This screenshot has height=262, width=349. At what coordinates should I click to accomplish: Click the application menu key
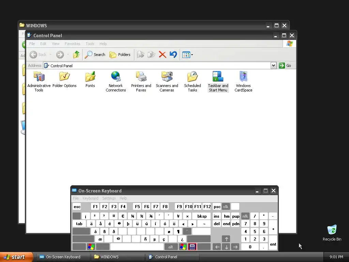192,247
